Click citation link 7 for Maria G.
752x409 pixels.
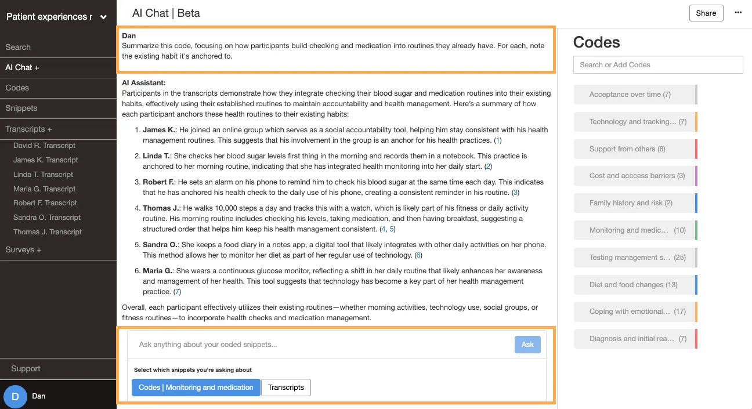178,292
